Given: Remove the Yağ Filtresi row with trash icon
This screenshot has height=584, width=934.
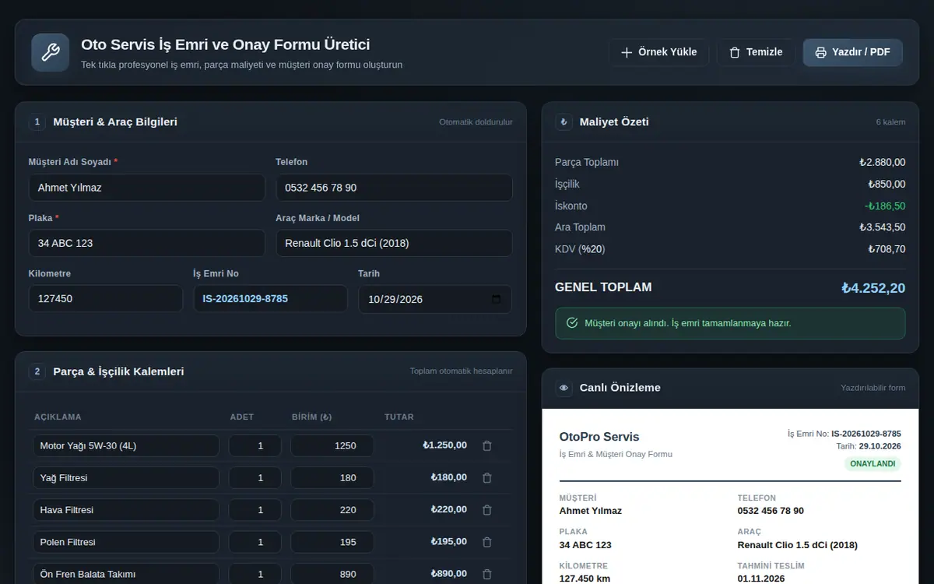Looking at the screenshot, I should (487, 478).
